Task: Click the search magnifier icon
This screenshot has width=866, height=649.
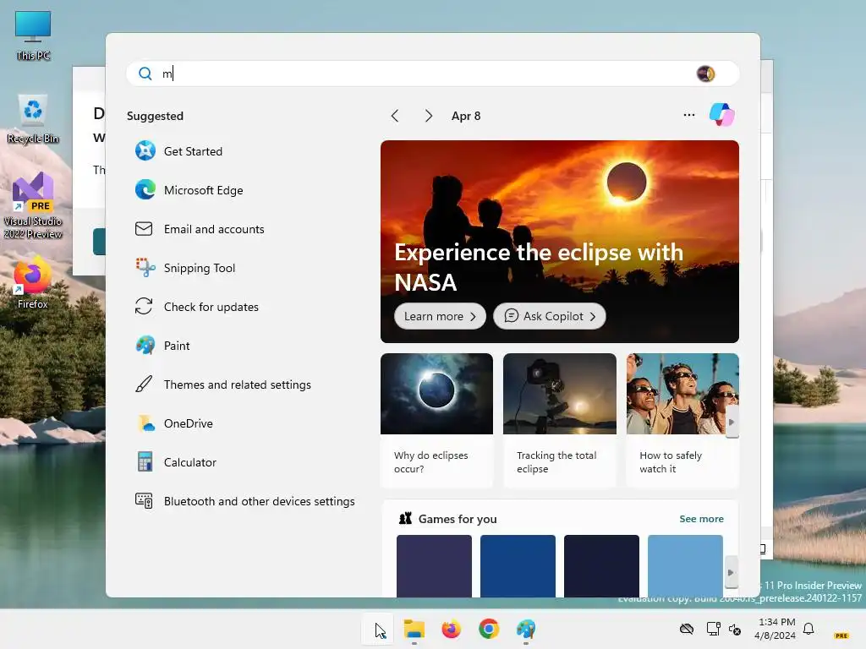Action: click(145, 74)
